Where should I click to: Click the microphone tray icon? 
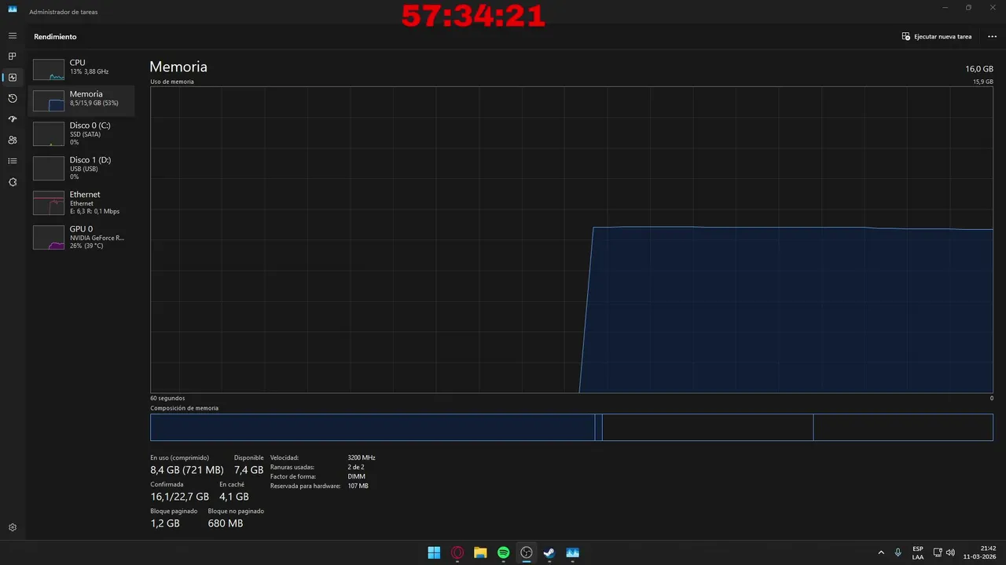click(898, 552)
